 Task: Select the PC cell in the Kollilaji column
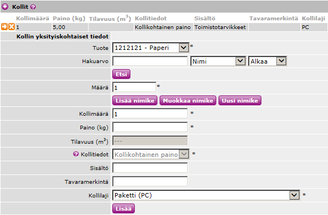pos(314,27)
